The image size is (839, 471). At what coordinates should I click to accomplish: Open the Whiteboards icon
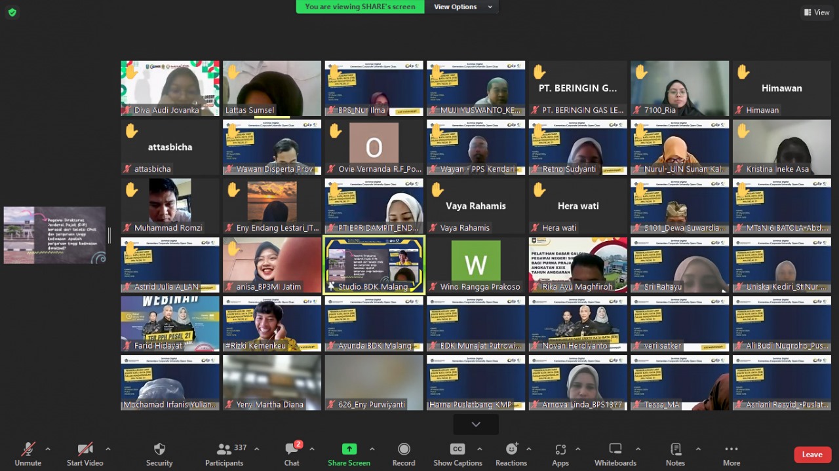coord(615,449)
